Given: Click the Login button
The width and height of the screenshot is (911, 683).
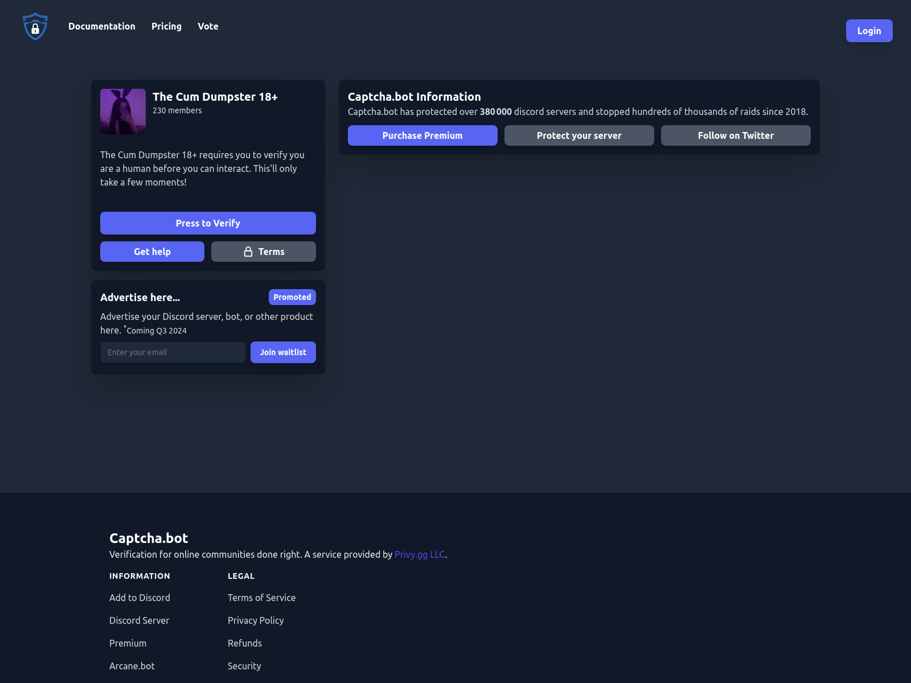Looking at the screenshot, I should pyautogui.click(x=869, y=31).
